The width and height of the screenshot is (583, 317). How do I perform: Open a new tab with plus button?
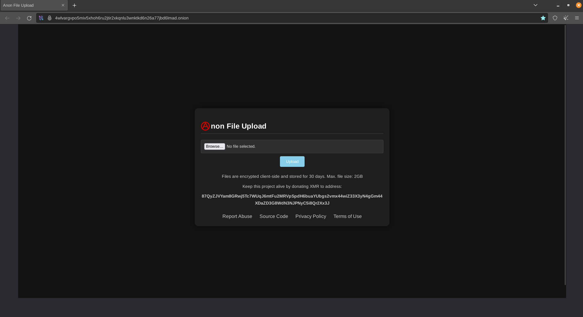pos(74,5)
